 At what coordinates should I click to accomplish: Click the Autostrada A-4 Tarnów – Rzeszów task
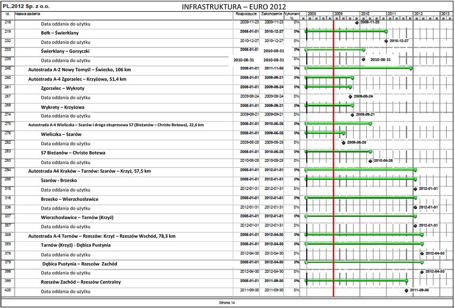(101, 236)
